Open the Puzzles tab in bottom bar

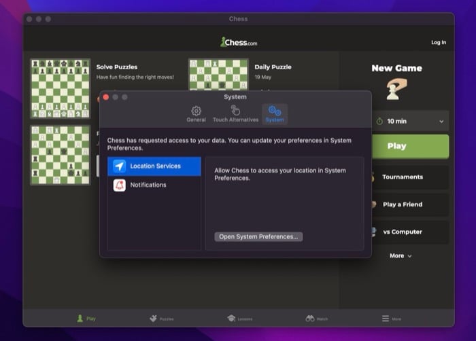pos(162,319)
